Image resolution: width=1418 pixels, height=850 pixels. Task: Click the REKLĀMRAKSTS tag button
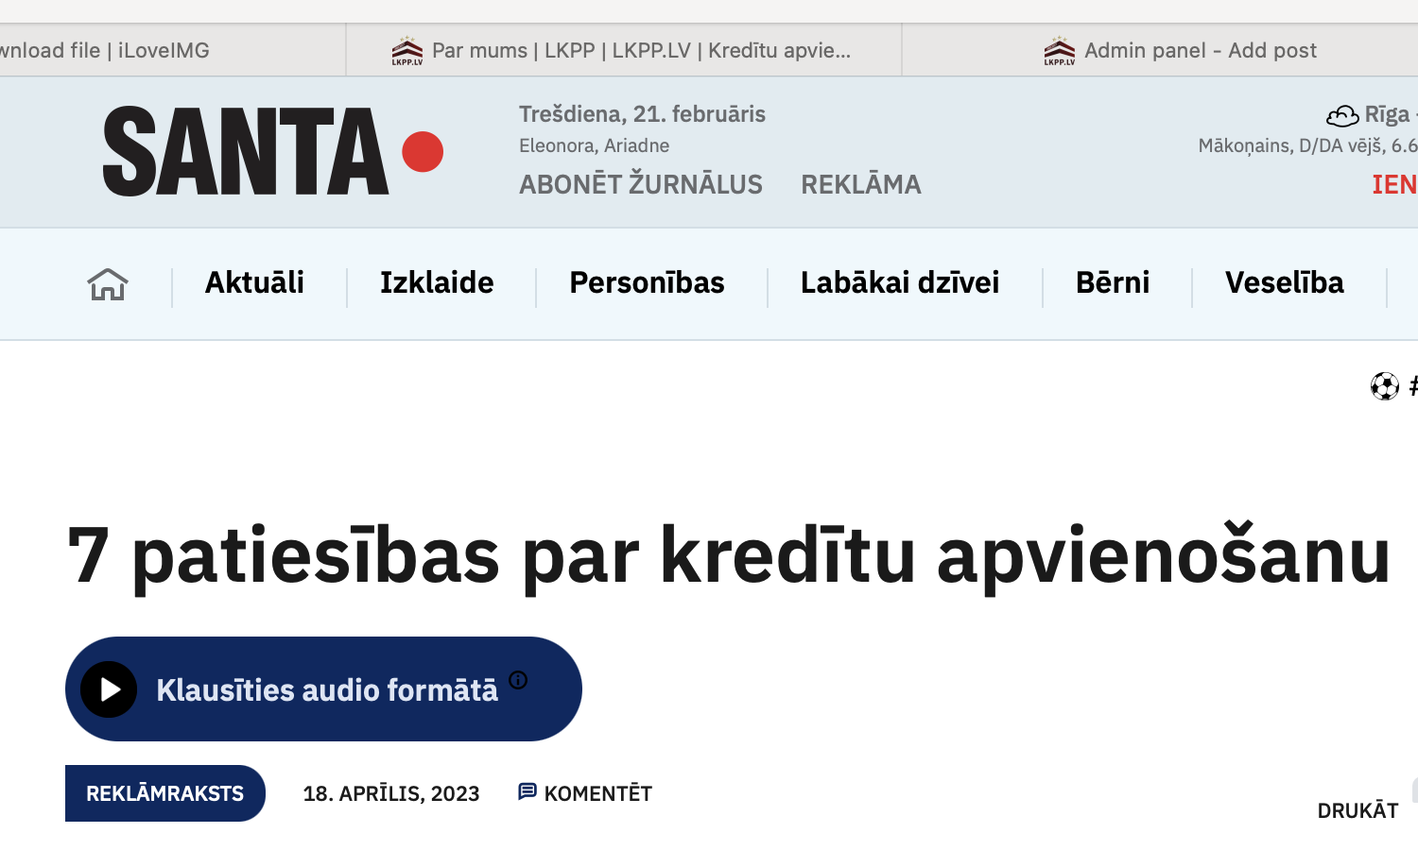point(165,793)
